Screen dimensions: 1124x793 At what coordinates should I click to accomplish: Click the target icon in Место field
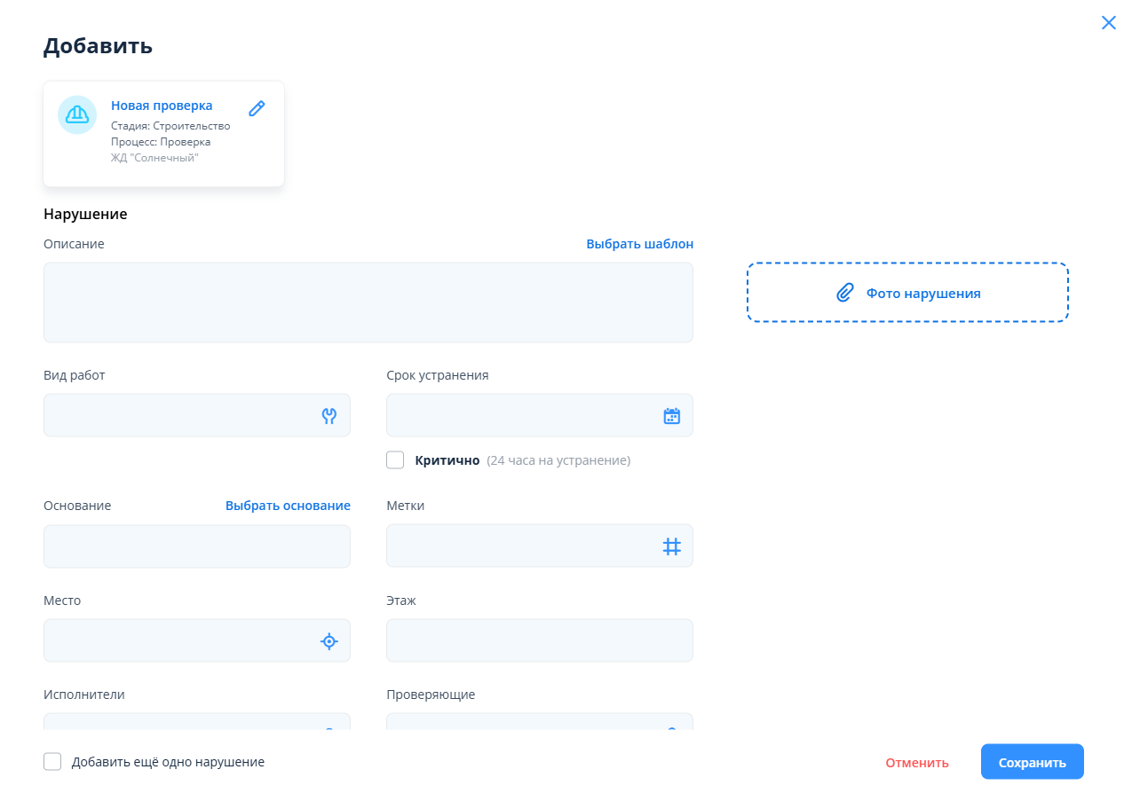[329, 641]
